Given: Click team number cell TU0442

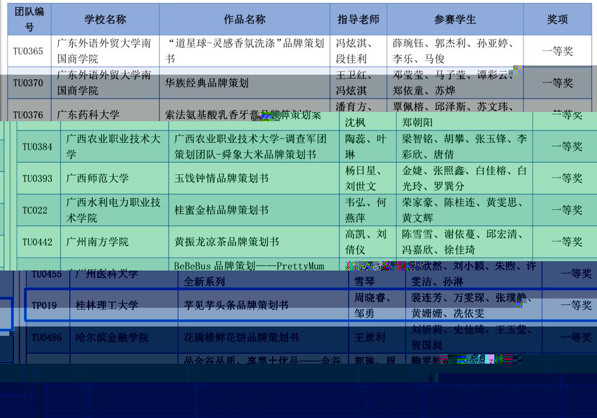Looking at the screenshot, I should (38, 242).
